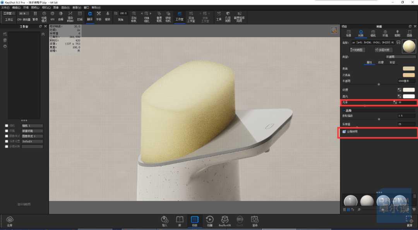The height and width of the screenshot is (230, 418).
Task: Switch to the Lighting (照明) tab
Action: click(x=397, y=34)
